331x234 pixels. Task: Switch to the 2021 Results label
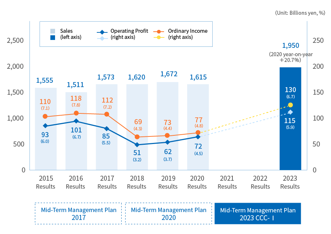227,183
